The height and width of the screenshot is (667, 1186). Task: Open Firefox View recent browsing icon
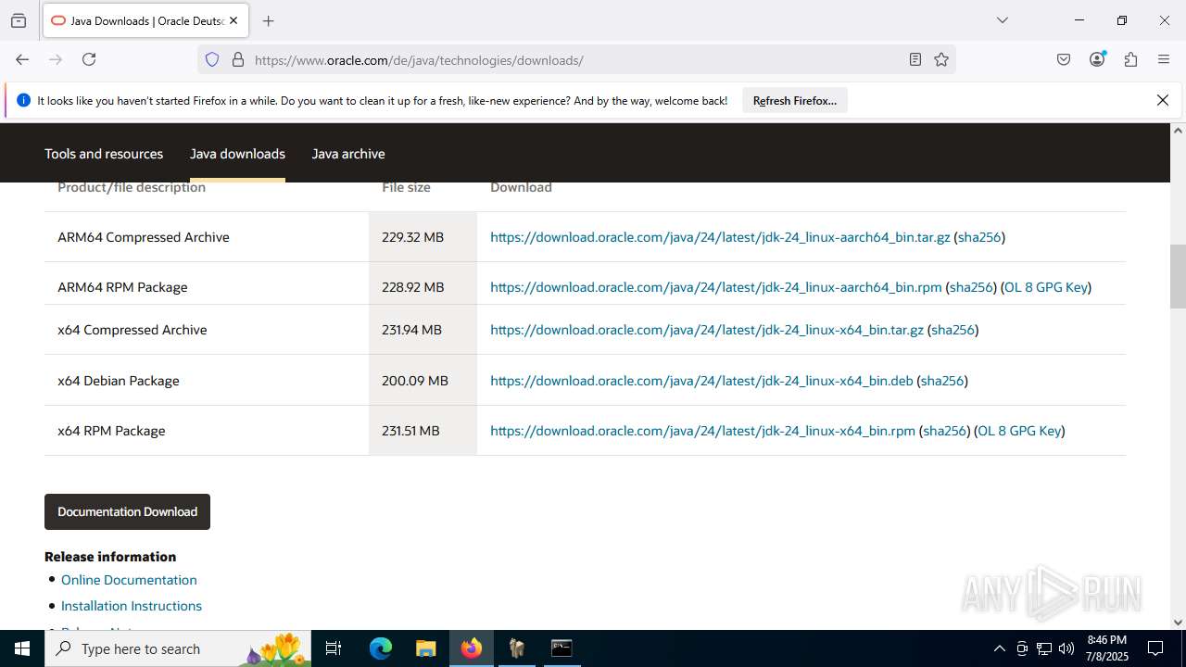pyautogui.click(x=19, y=20)
